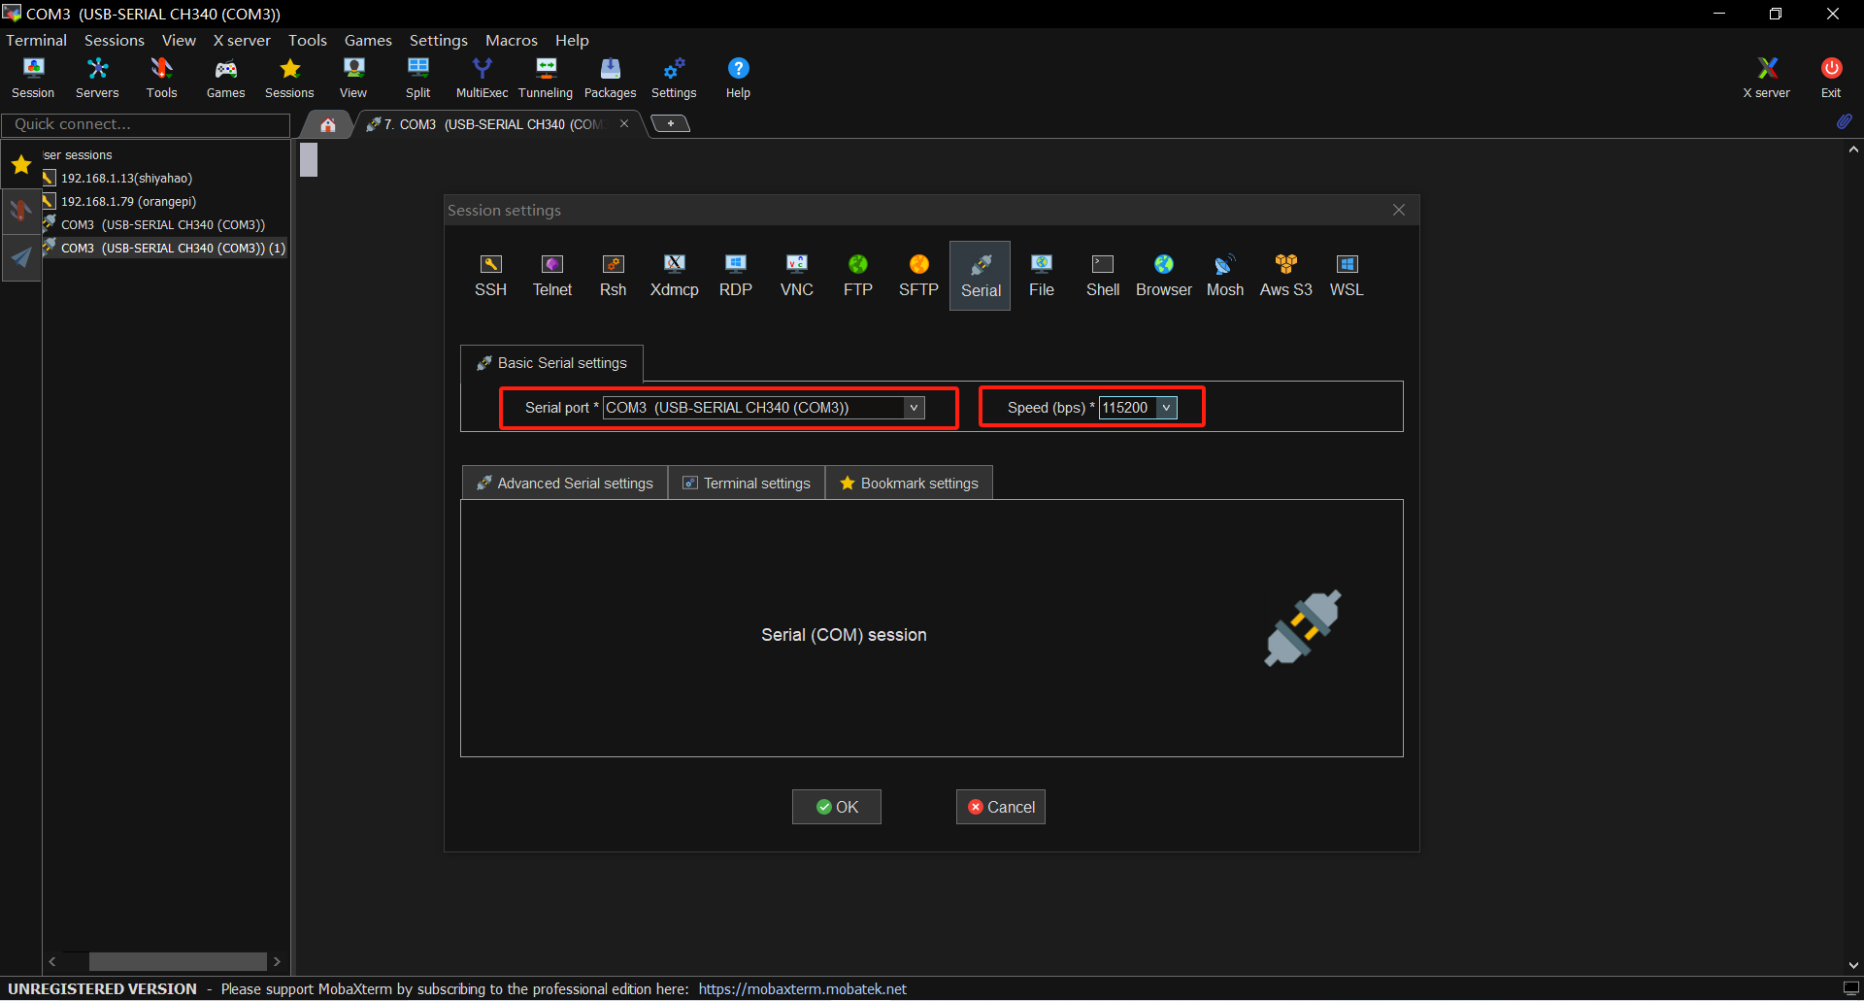
Task: Select Mosh session type
Action: click(1225, 276)
